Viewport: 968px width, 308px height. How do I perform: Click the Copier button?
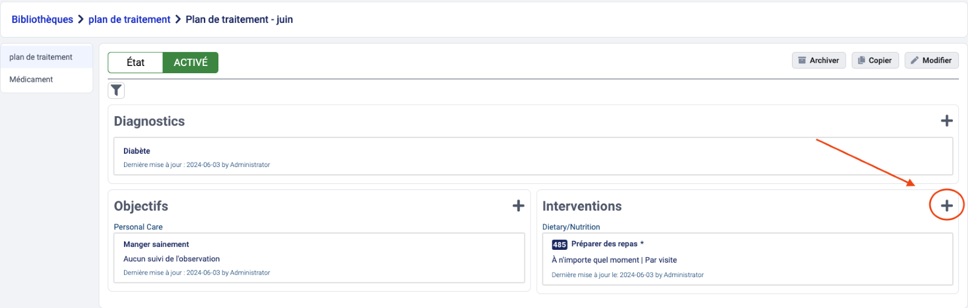tap(875, 61)
